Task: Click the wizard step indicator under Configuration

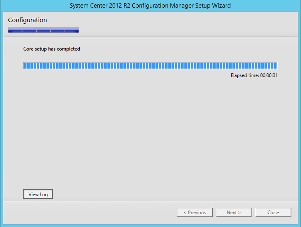Action: point(43,30)
